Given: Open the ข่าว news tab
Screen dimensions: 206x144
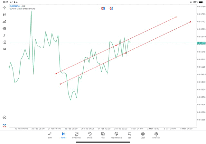Looking at the screenshot, I should point(103,135).
